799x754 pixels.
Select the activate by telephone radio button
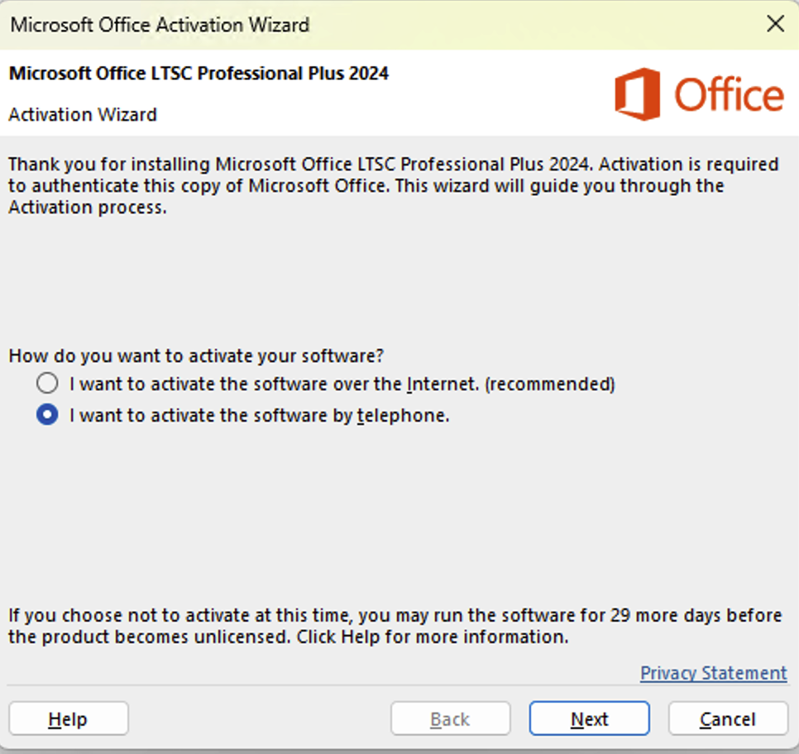[x=48, y=415]
